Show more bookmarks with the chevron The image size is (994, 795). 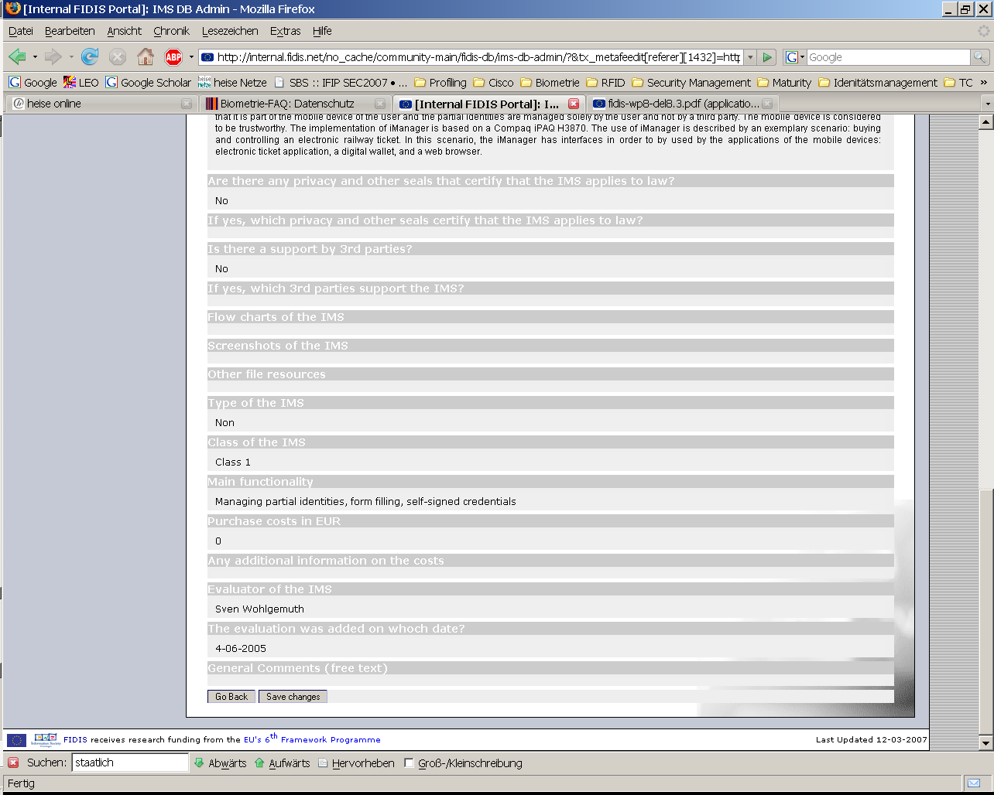tap(984, 82)
